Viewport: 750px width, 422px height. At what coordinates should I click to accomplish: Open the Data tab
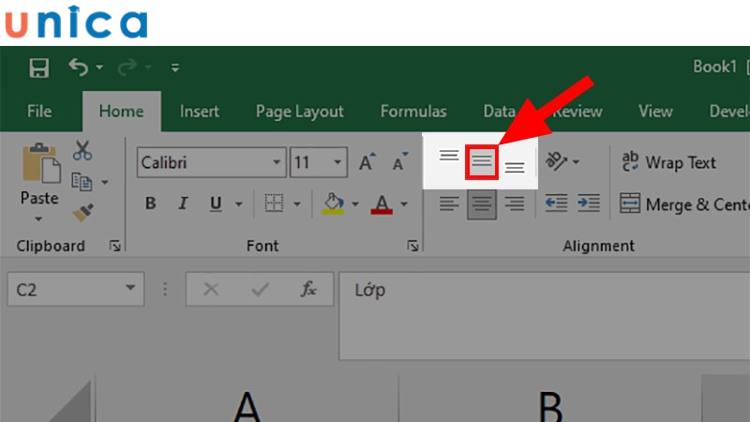(499, 112)
